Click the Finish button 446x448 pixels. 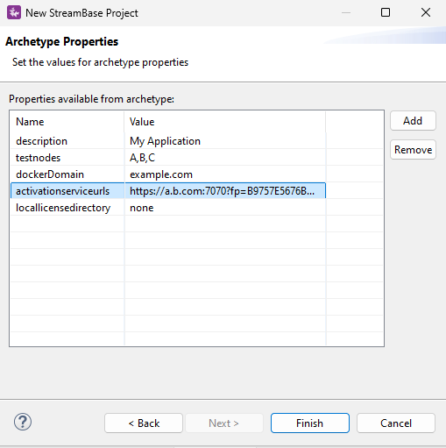(x=309, y=423)
